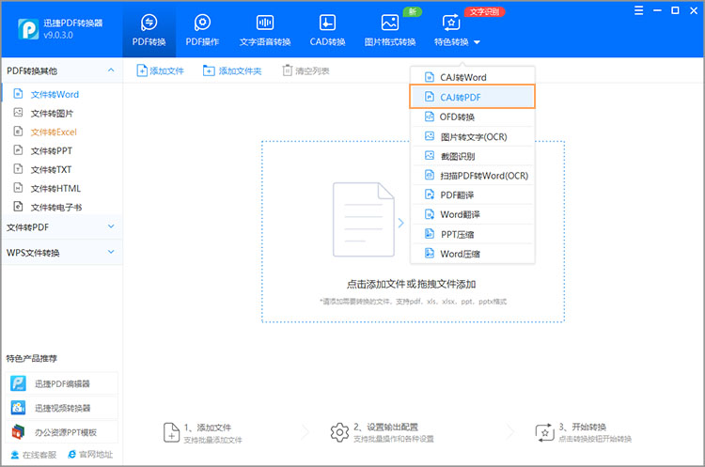The width and height of the screenshot is (705, 467).
Task: Click the 特色转换 tab label
Action: click(451, 41)
